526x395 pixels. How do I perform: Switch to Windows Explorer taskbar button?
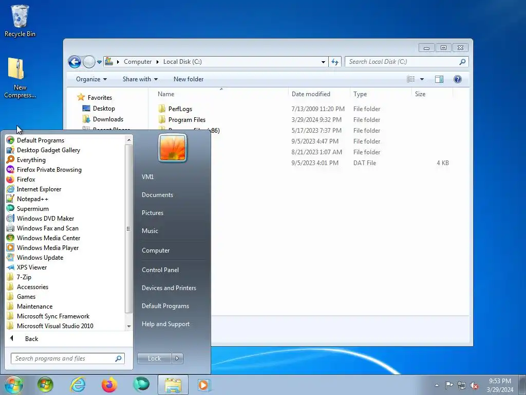pos(173,385)
